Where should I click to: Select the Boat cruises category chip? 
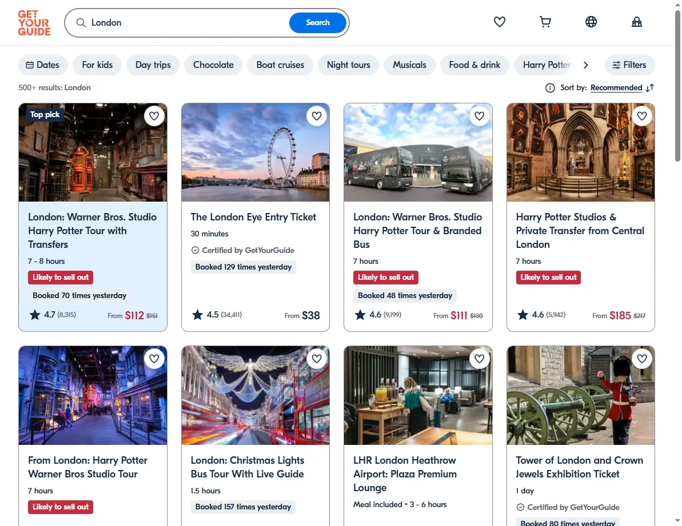point(280,65)
